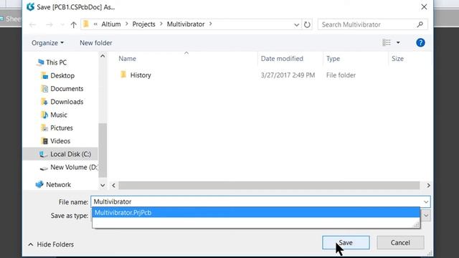Click Projects in breadcrumb path
The image size is (459, 258).
click(143, 24)
